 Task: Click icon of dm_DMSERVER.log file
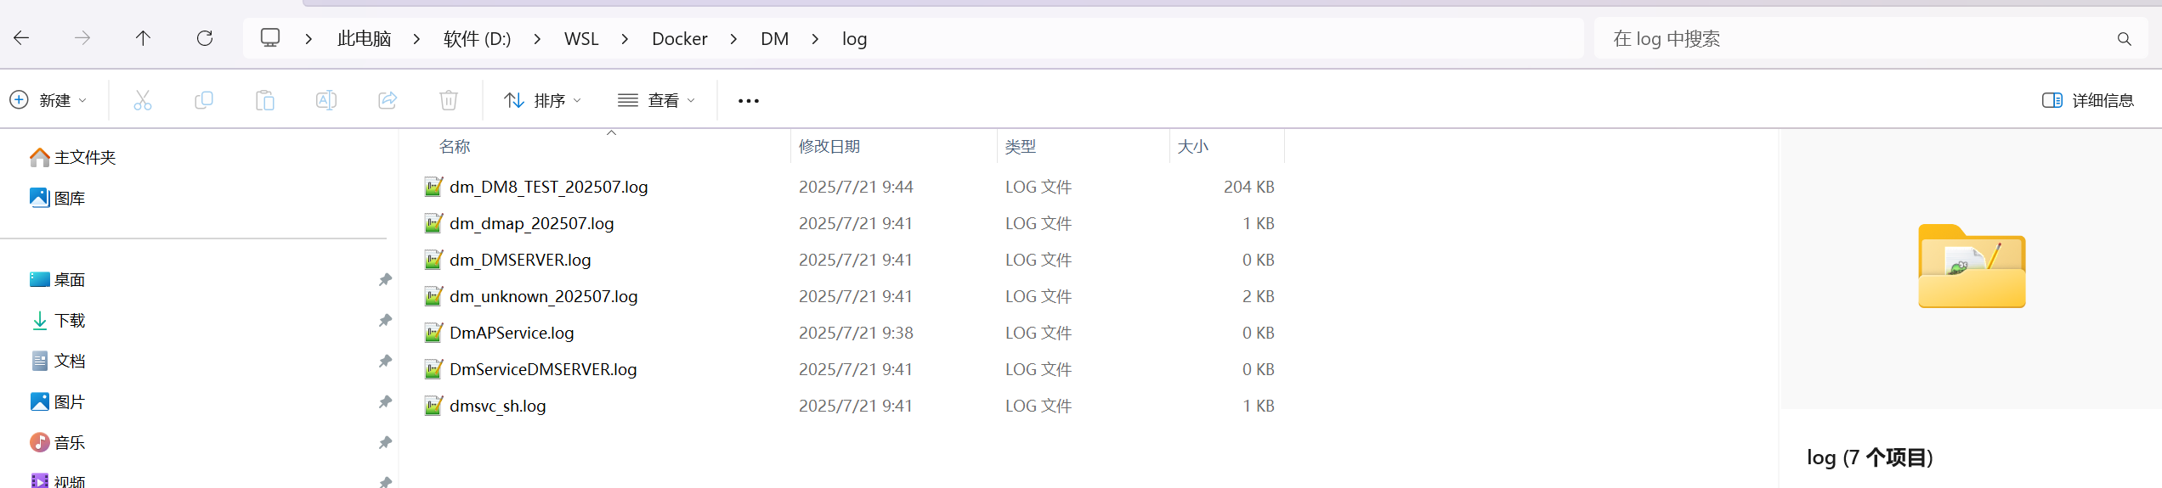pyautogui.click(x=433, y=260)
